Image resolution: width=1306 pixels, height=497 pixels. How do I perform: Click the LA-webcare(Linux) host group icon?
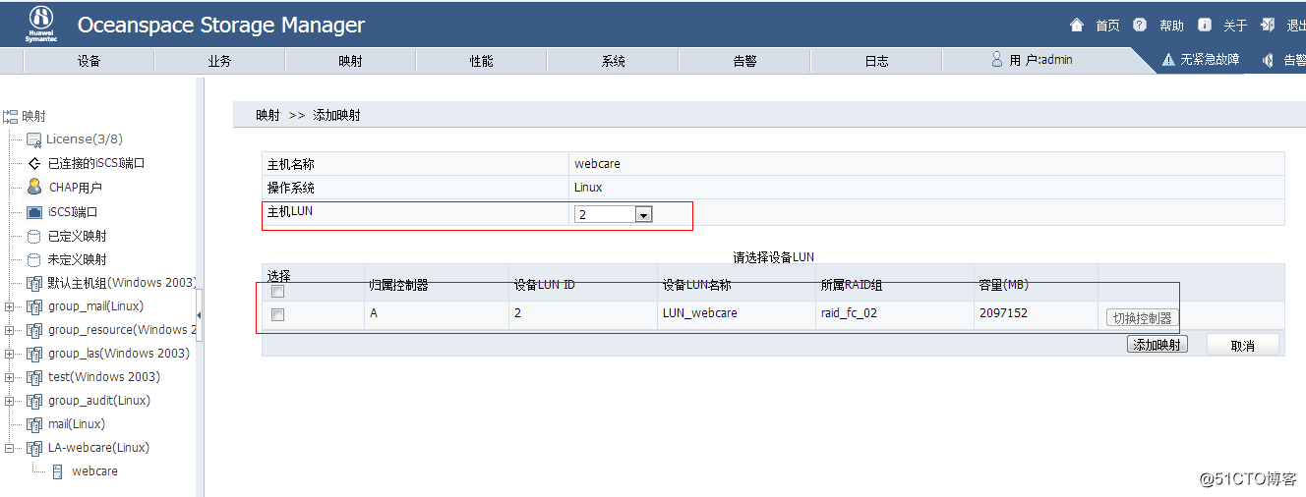point(34,448)
